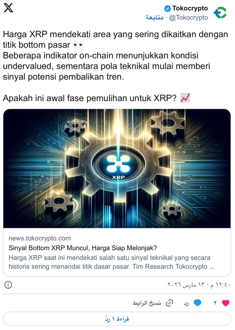Image resolution: width=235 pixels, height=330 pixels.
Task: Open the news.tokocrypto.com domain link
Action: (40, 238)
